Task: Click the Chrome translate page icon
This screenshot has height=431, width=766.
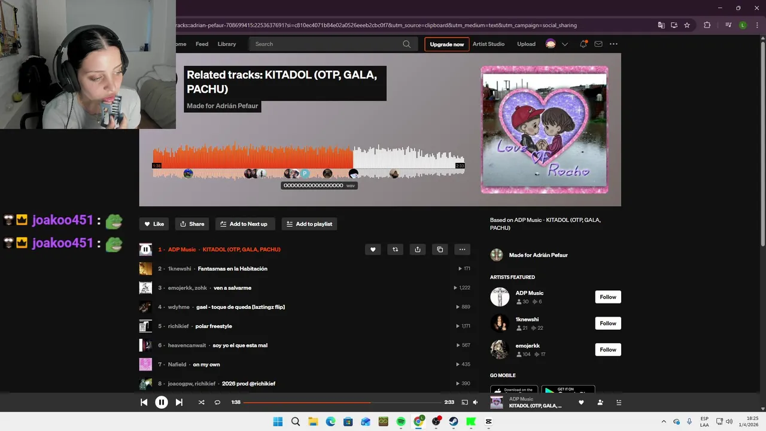Action: tap(661, 25)
